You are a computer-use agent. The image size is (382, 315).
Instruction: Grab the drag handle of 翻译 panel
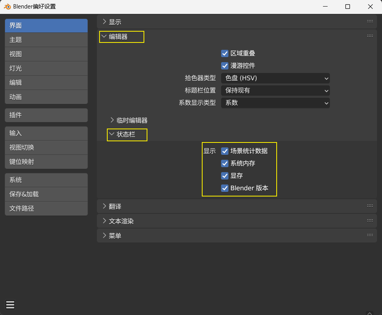coord(370,206)
